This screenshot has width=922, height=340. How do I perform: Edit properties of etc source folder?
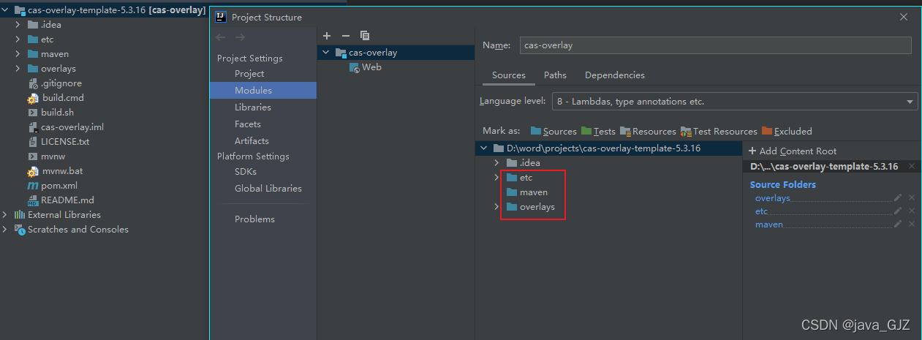point(898,211)
